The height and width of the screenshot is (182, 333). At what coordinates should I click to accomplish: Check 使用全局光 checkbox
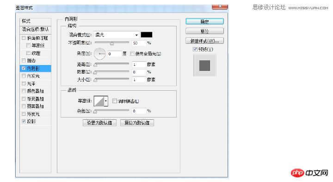click(x=132, y=53)
